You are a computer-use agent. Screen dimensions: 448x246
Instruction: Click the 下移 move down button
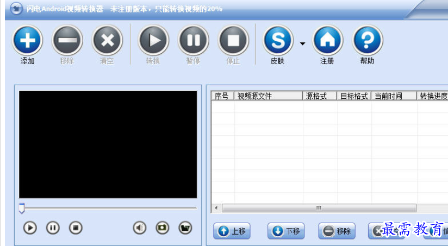(x=286, y=231)
